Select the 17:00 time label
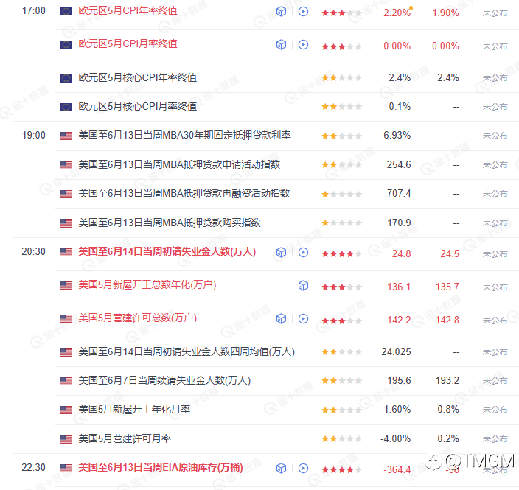The image size is (519, 490). tap(33, 10)
